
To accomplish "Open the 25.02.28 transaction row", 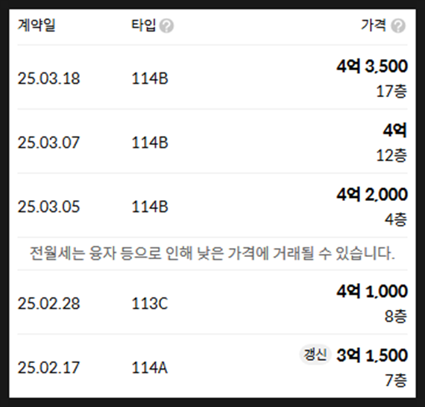I will click(x=212, y=302).
